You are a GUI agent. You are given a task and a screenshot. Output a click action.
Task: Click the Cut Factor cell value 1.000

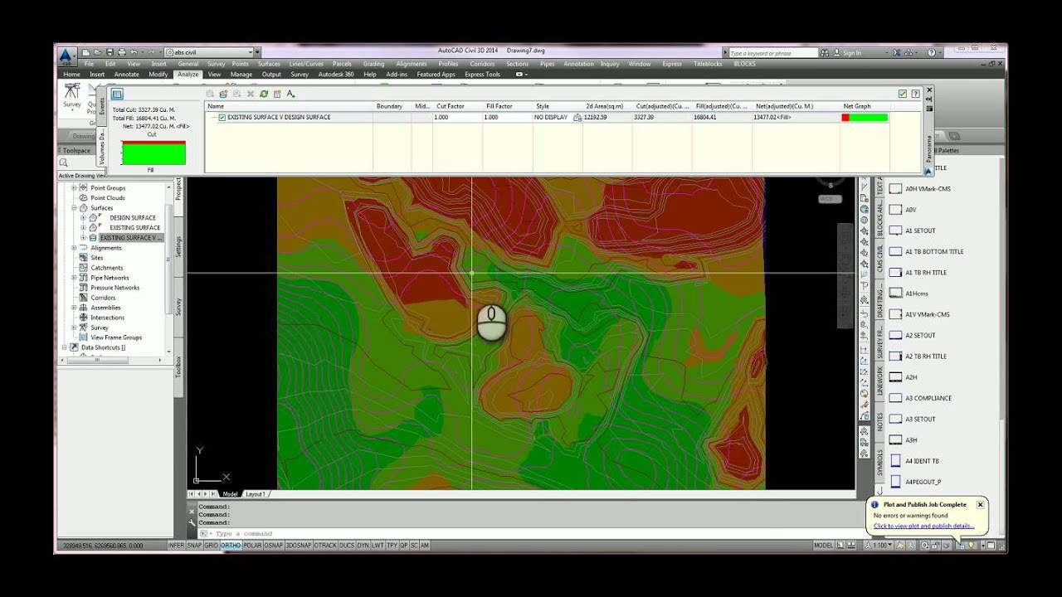pos(457,118)
